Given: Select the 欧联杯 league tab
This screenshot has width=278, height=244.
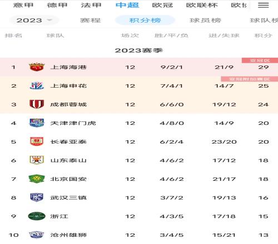Looking at the screenshot, I should [202, 5].
